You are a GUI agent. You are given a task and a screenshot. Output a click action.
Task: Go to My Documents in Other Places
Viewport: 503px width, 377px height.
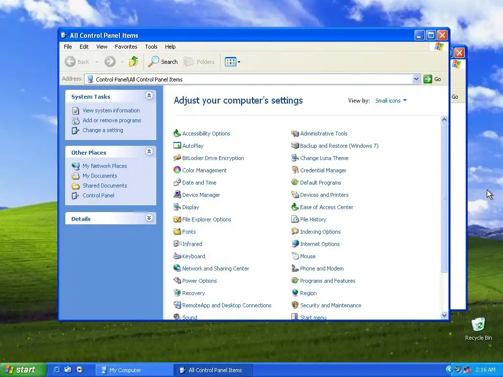[x=100, y=176]
